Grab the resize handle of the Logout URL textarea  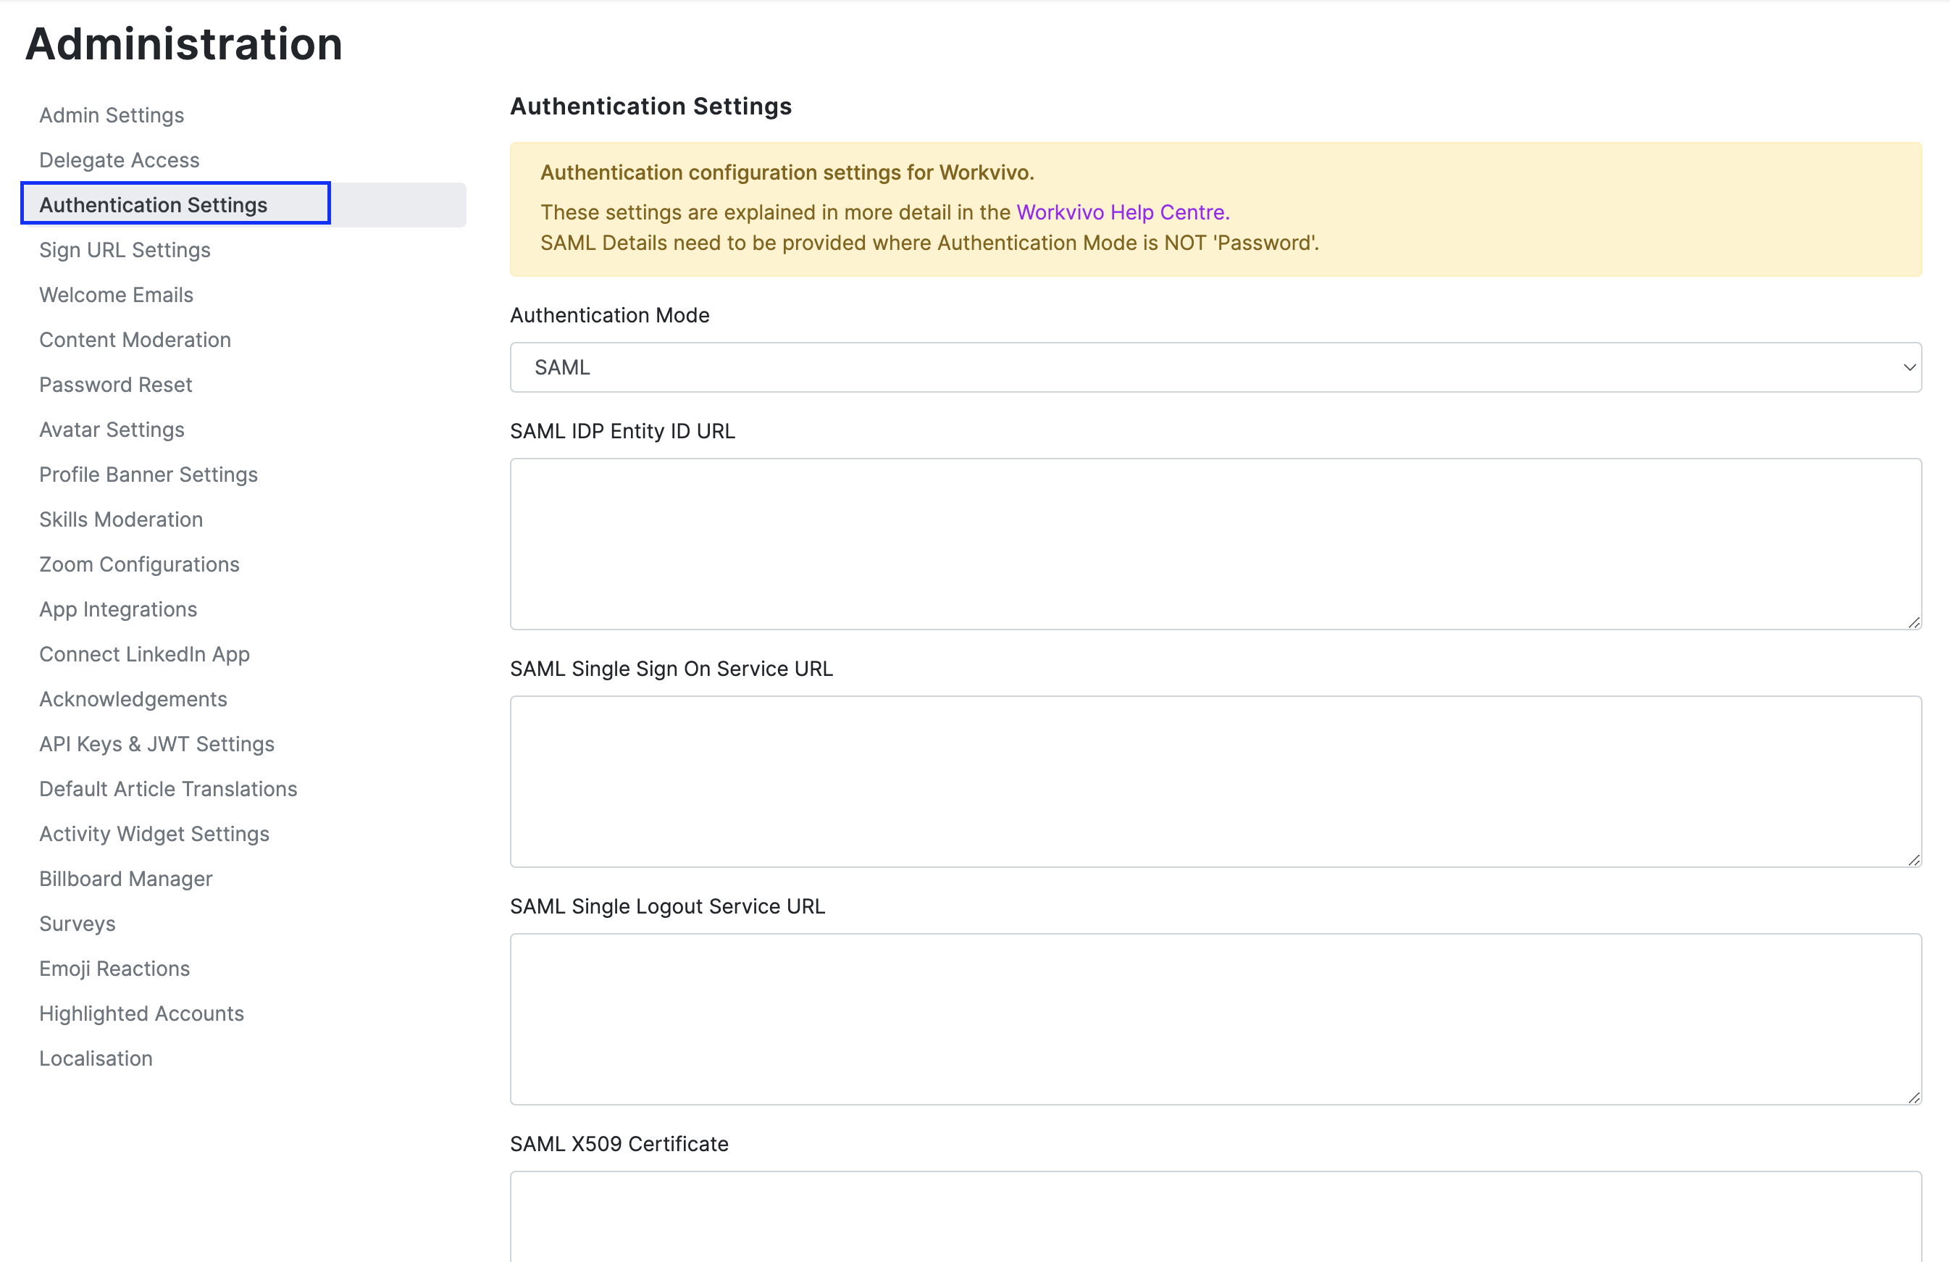1913,1098
